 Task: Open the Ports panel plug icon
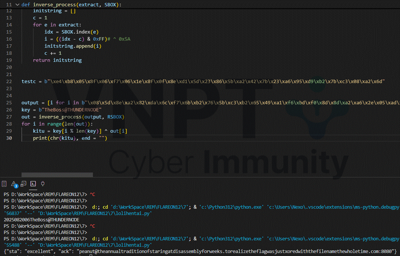tap(43, 184)
